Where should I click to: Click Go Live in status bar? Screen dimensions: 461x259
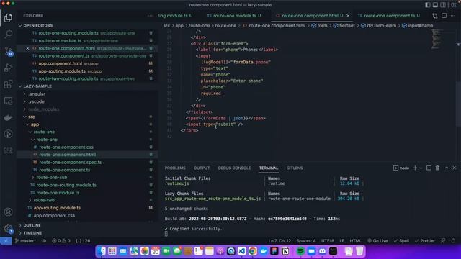pyautogui.click(x=377, y=241)
